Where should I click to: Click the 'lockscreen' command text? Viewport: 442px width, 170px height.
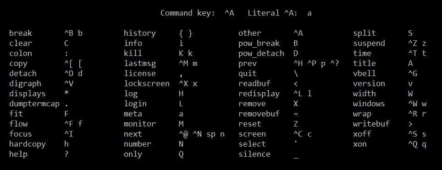[x=147, y=84]
